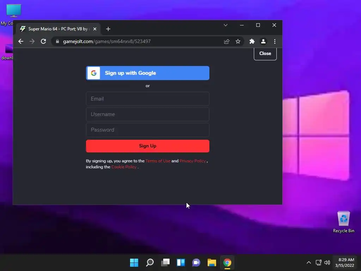Submit the red Sign Up button
The height and width of the screenshot is (271, 361).
pos(148,146)
